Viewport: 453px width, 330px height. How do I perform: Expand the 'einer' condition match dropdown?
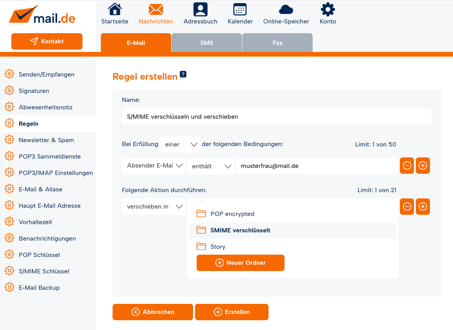coord(180,144)
